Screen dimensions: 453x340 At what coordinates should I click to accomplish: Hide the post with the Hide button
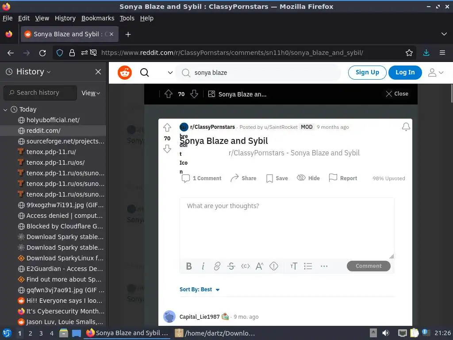(x=308, y=178)
